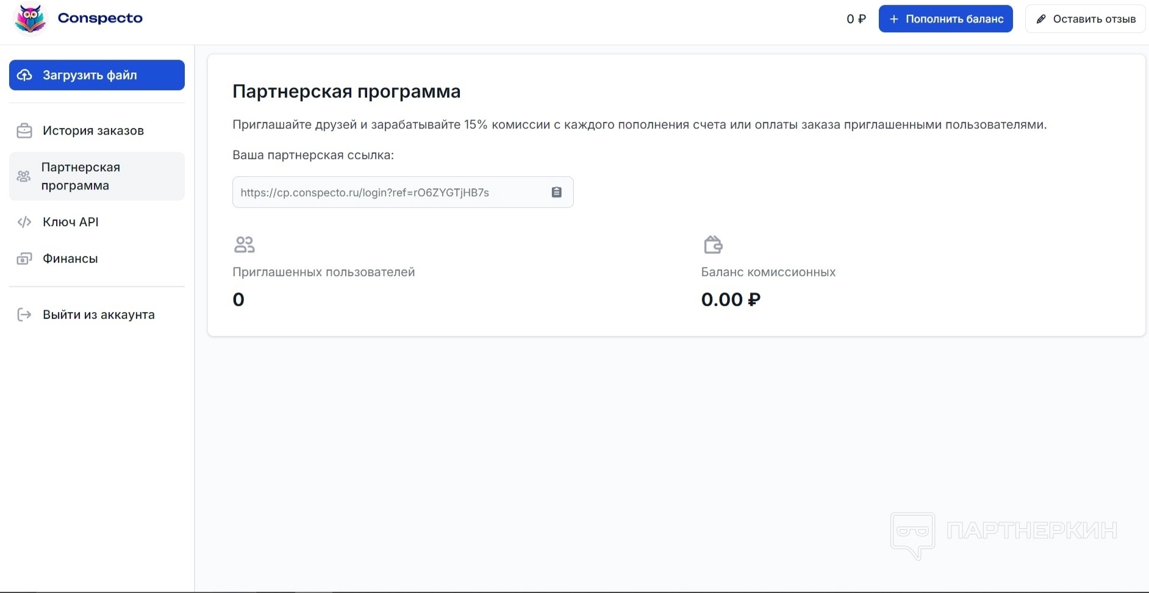Click the Conspecto brand name
The width and height of the screenshot is (1149, 593).
point(100,18)
